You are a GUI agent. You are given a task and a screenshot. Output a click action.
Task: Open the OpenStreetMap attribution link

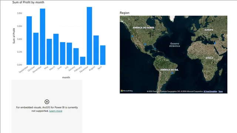(210, 91)
